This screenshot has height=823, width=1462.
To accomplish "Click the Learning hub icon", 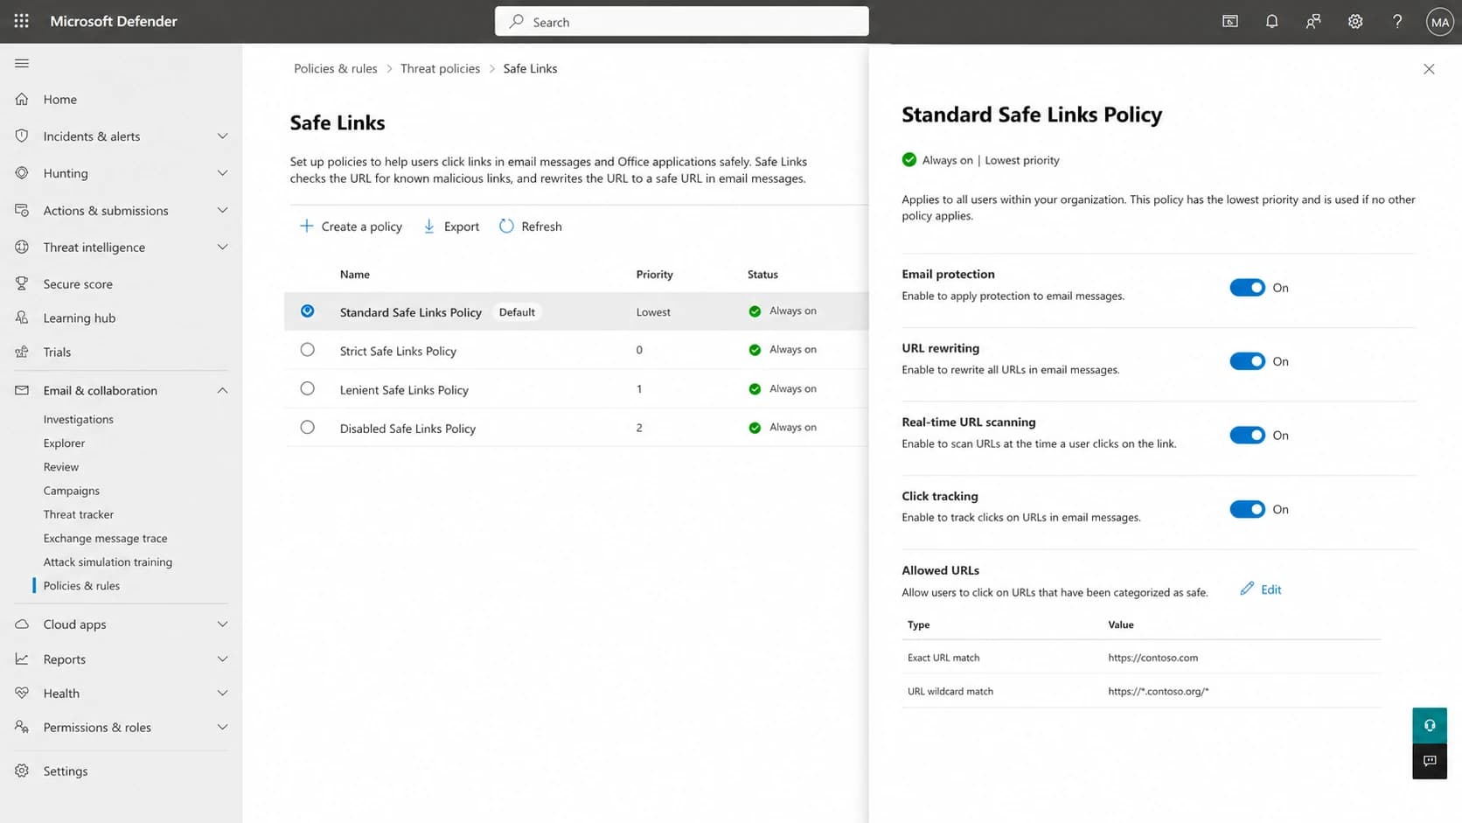I will 22,317.
